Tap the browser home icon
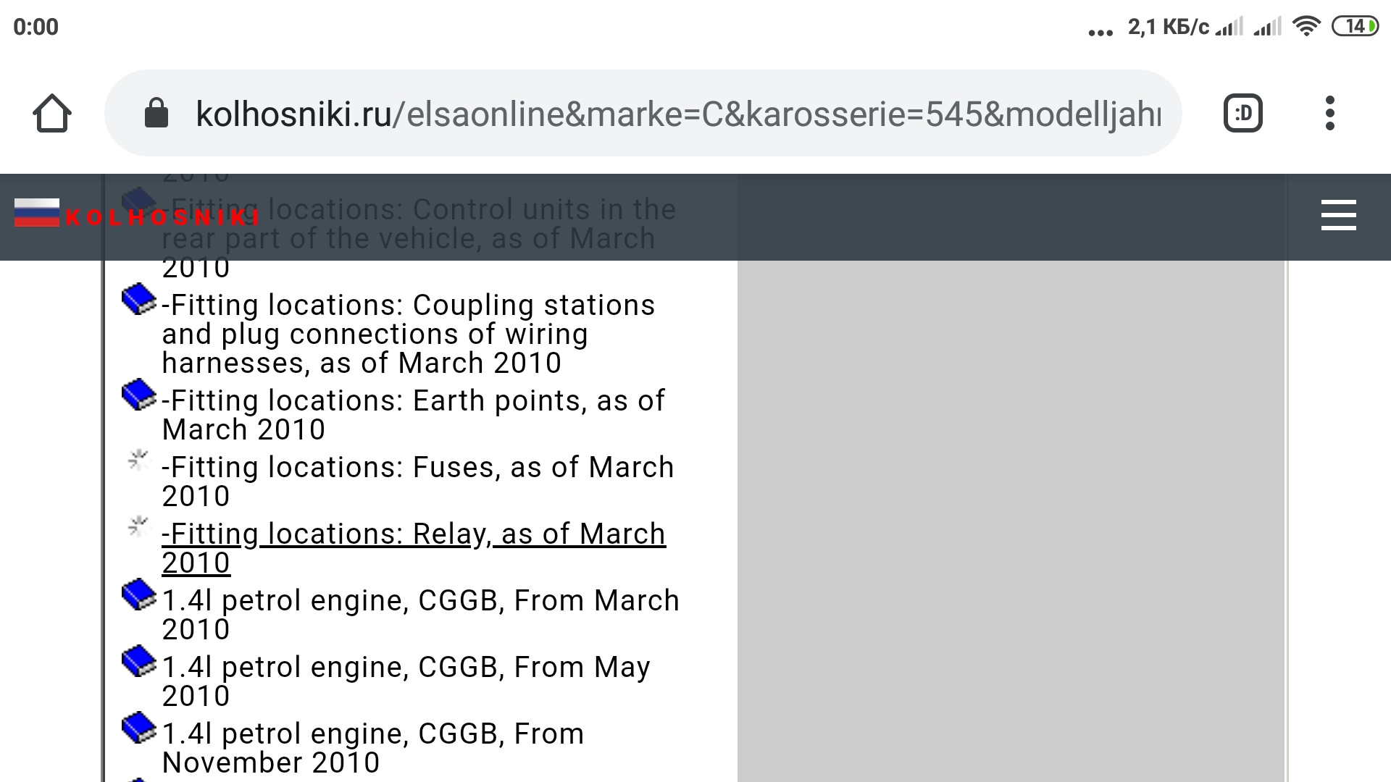This screenshot has width=1391, height=782. (52, 114)
